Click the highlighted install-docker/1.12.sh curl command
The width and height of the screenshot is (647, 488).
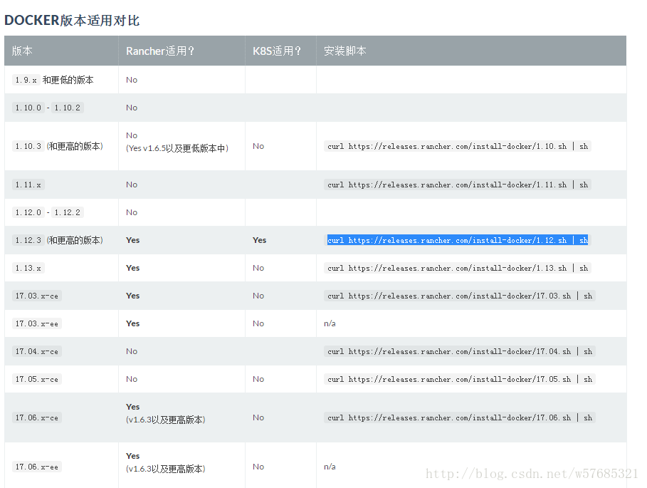(x=458, y=240)
